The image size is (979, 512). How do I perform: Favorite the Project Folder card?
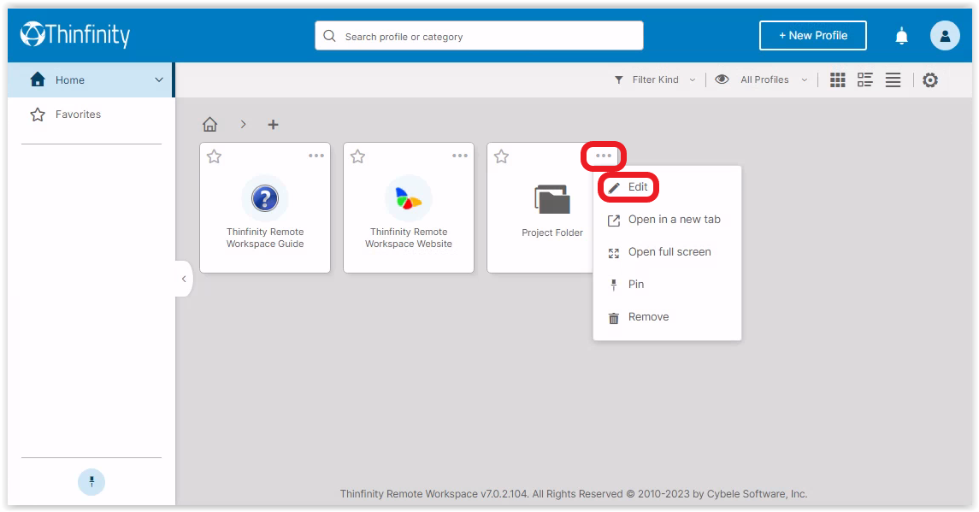(x=501, y=156)
